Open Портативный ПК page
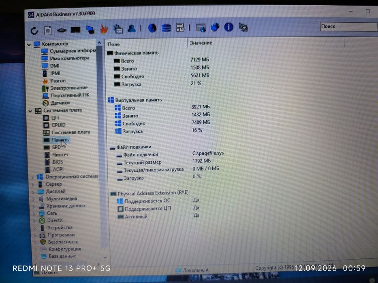The width and height of the screenshot is (378, 283). pos(70,95)
